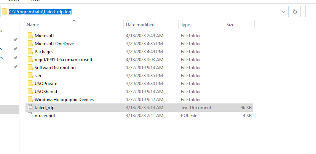The height and width of the screenshot is (154, 316).
Task: Sort by Type column header
Action: pos(185,25)
